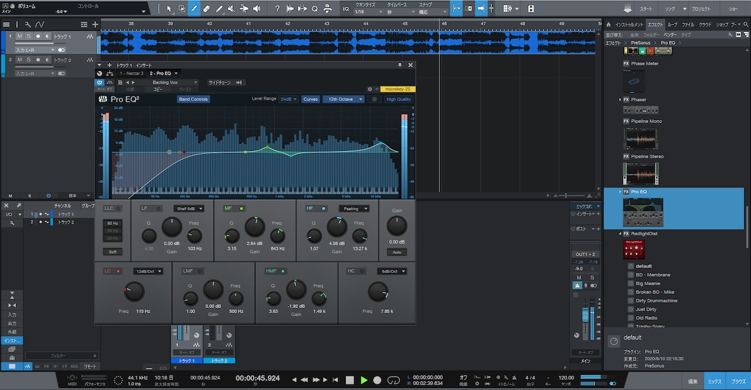Expand the Phaser effect in browser
Image resolution: width=751 pixels, height=390 pixels.
pos(620,100)
